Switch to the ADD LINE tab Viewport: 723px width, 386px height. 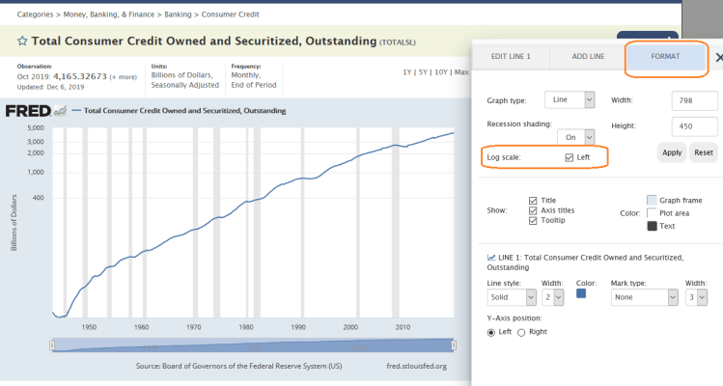(588, 57)
